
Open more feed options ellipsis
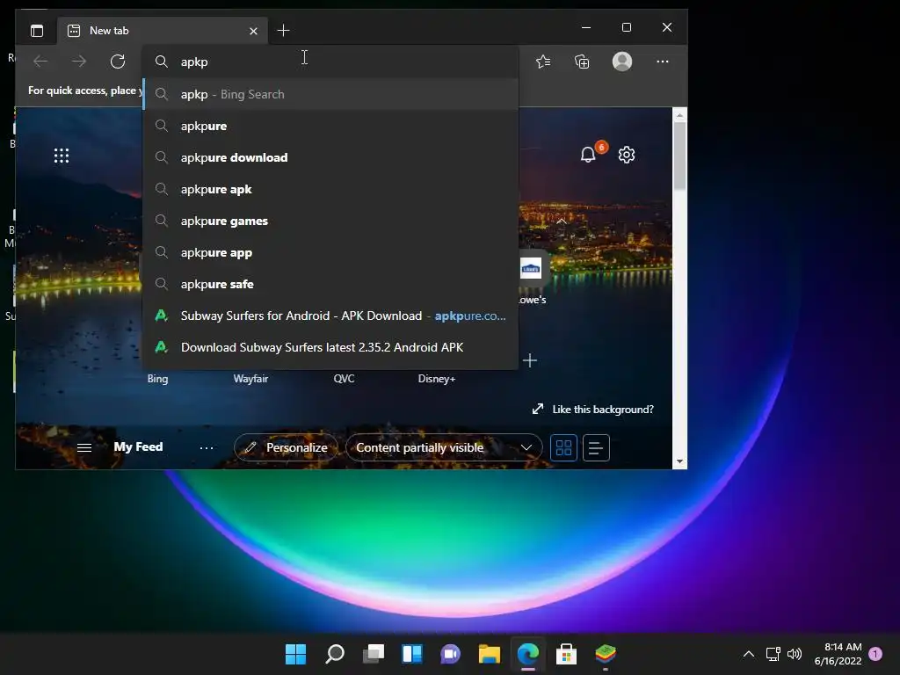(206, 447)
